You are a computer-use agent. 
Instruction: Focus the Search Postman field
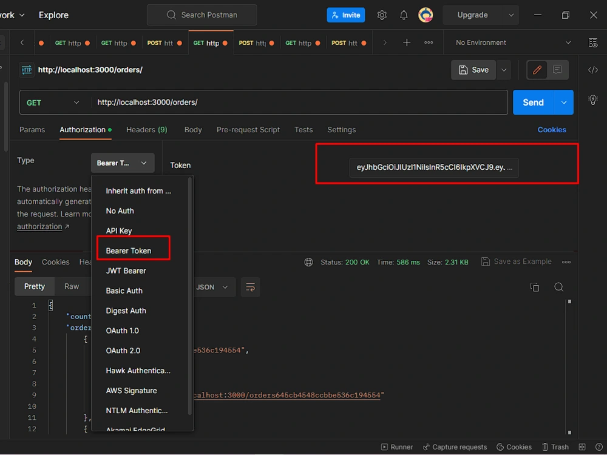coord(202,15)
